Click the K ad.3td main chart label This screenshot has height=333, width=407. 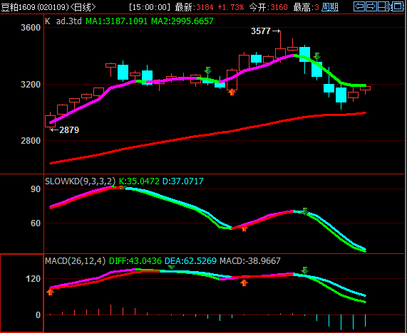coord(63,21)
